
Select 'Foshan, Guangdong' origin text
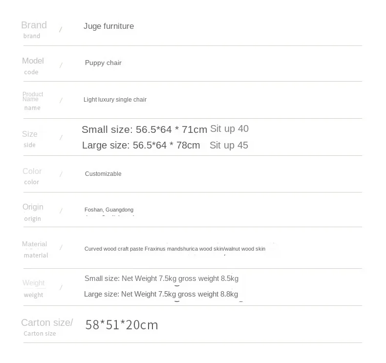[109, 210]
